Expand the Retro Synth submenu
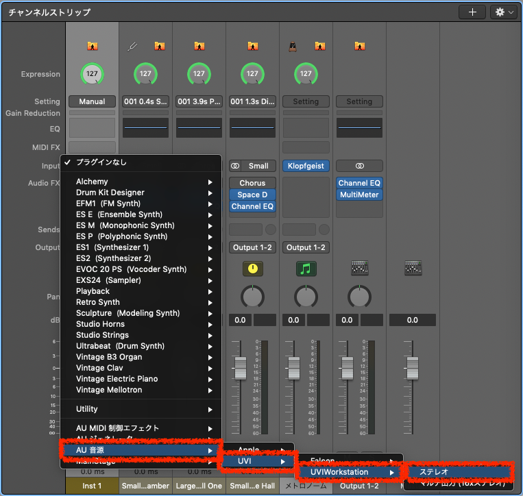This screenshot has height=496, width=523. [141, 302]
